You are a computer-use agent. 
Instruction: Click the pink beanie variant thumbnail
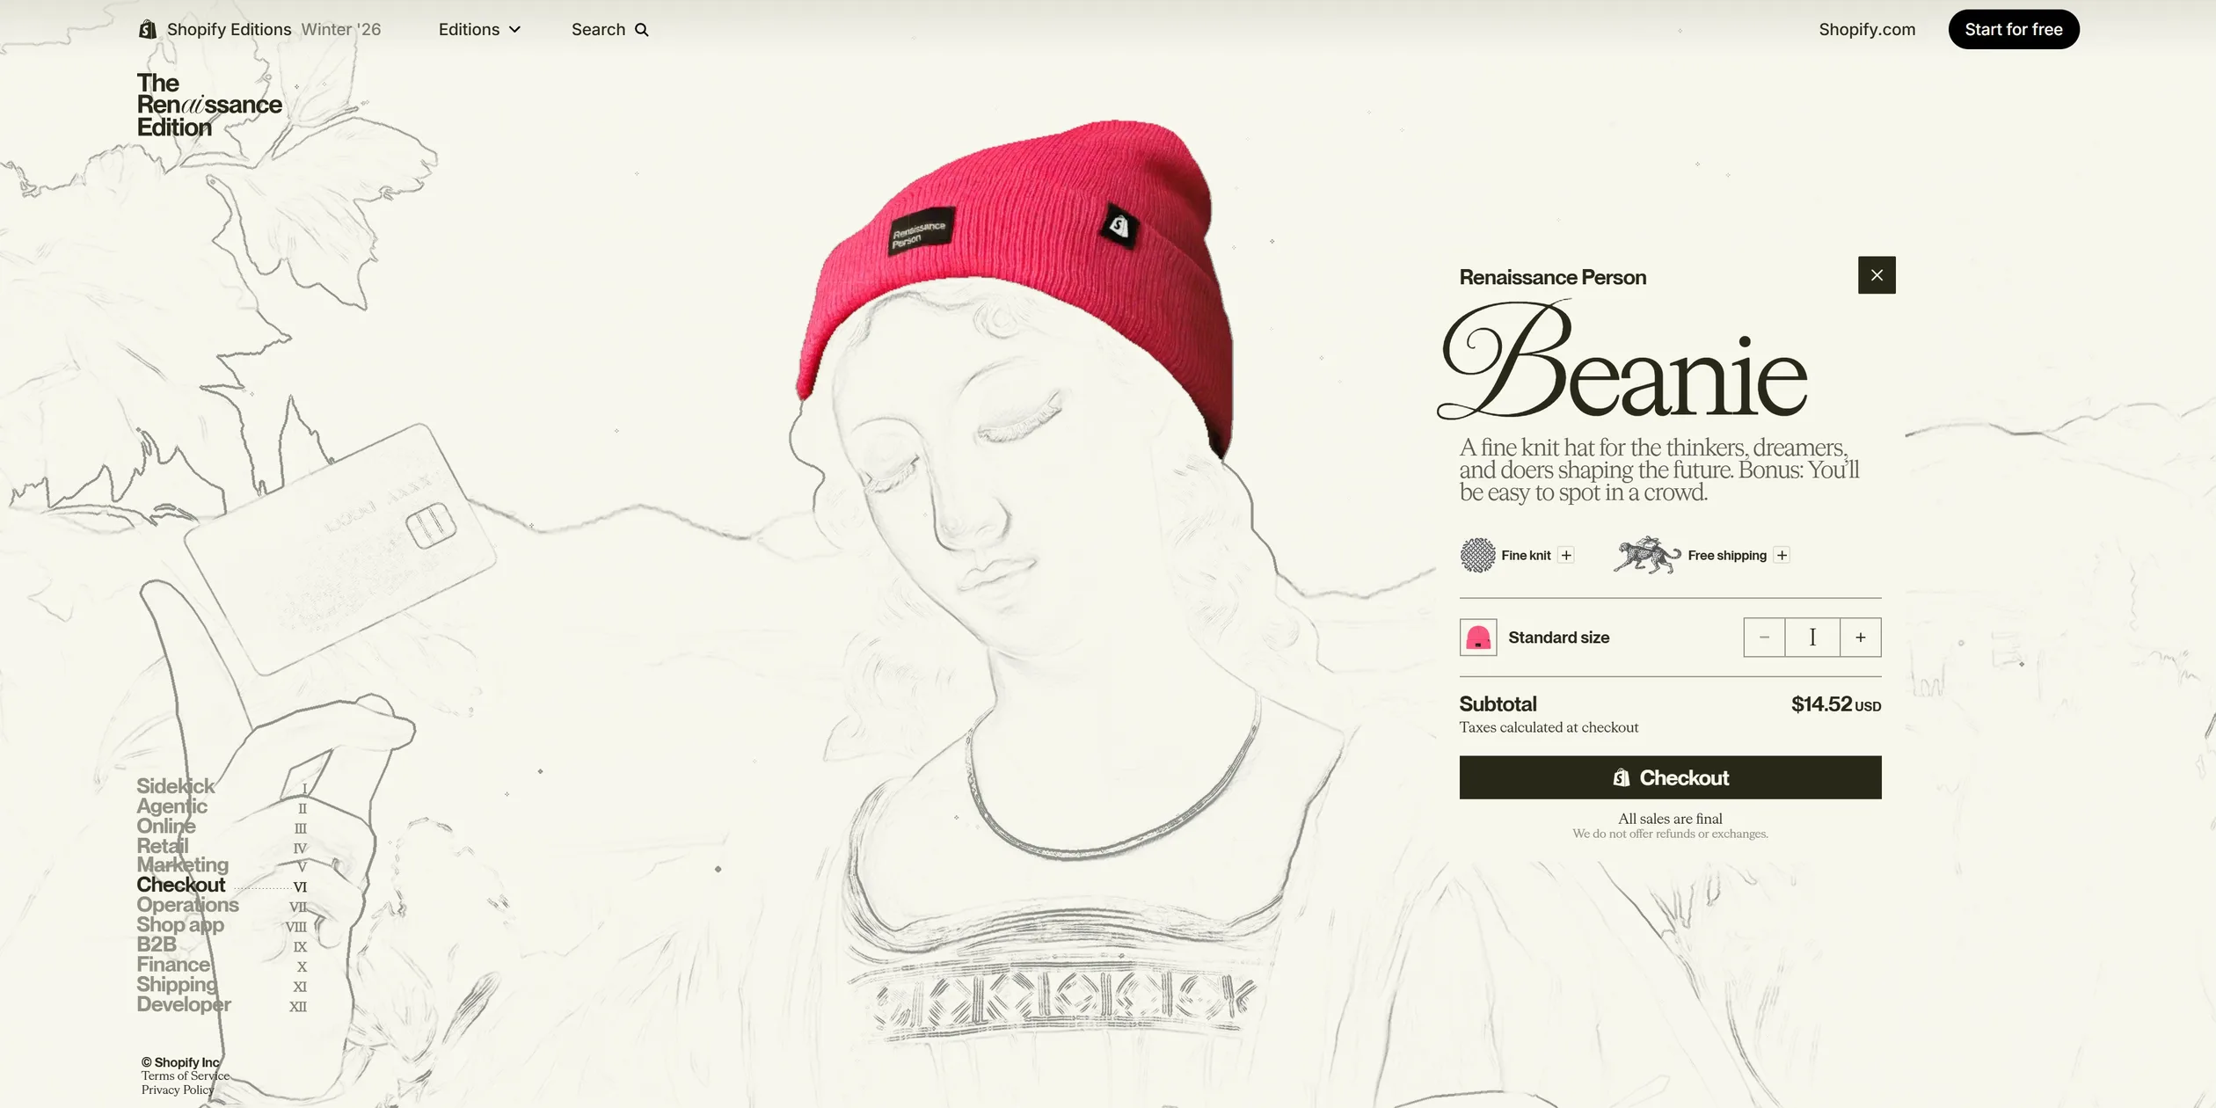pos(1478,638)
